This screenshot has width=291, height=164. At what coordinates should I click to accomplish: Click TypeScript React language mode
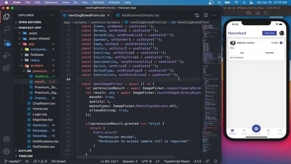(x=177, y=161)
